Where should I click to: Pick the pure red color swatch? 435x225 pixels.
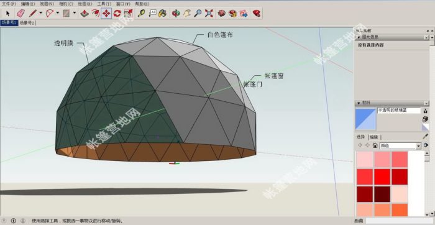382,177
